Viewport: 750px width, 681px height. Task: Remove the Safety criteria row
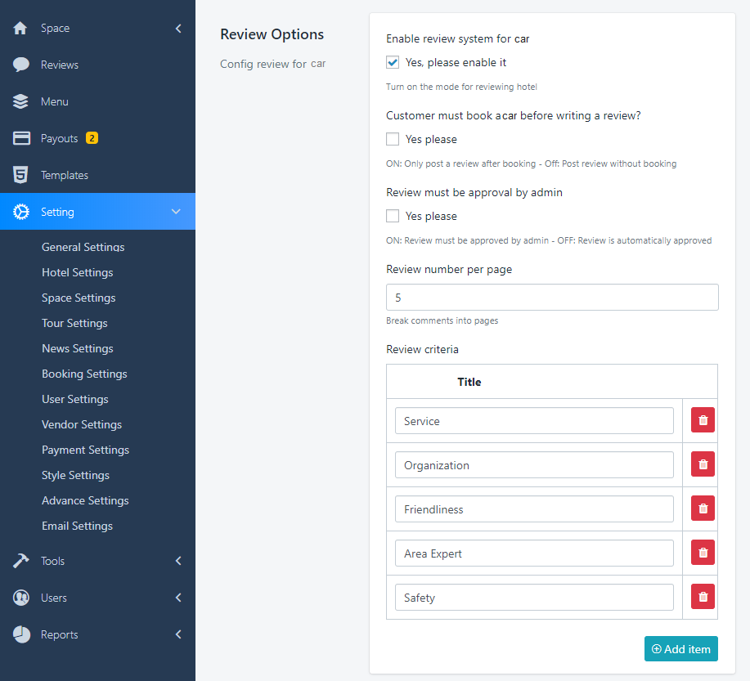[x=703, y=598]
